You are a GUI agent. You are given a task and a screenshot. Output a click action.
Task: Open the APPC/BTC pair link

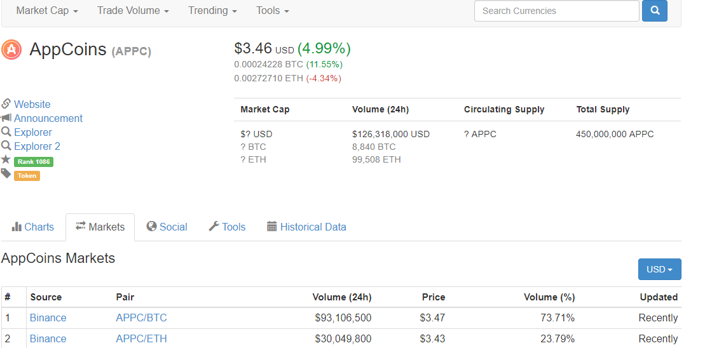coord(141,318)
